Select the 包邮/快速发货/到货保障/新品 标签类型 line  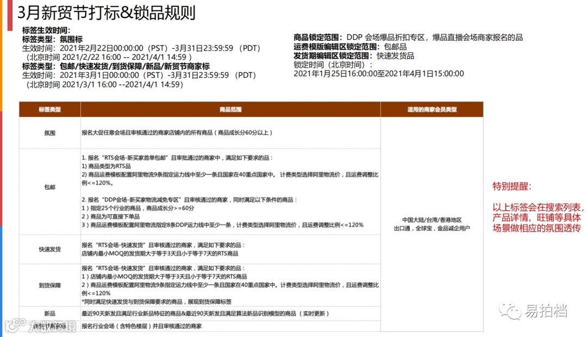pos(116,66)
